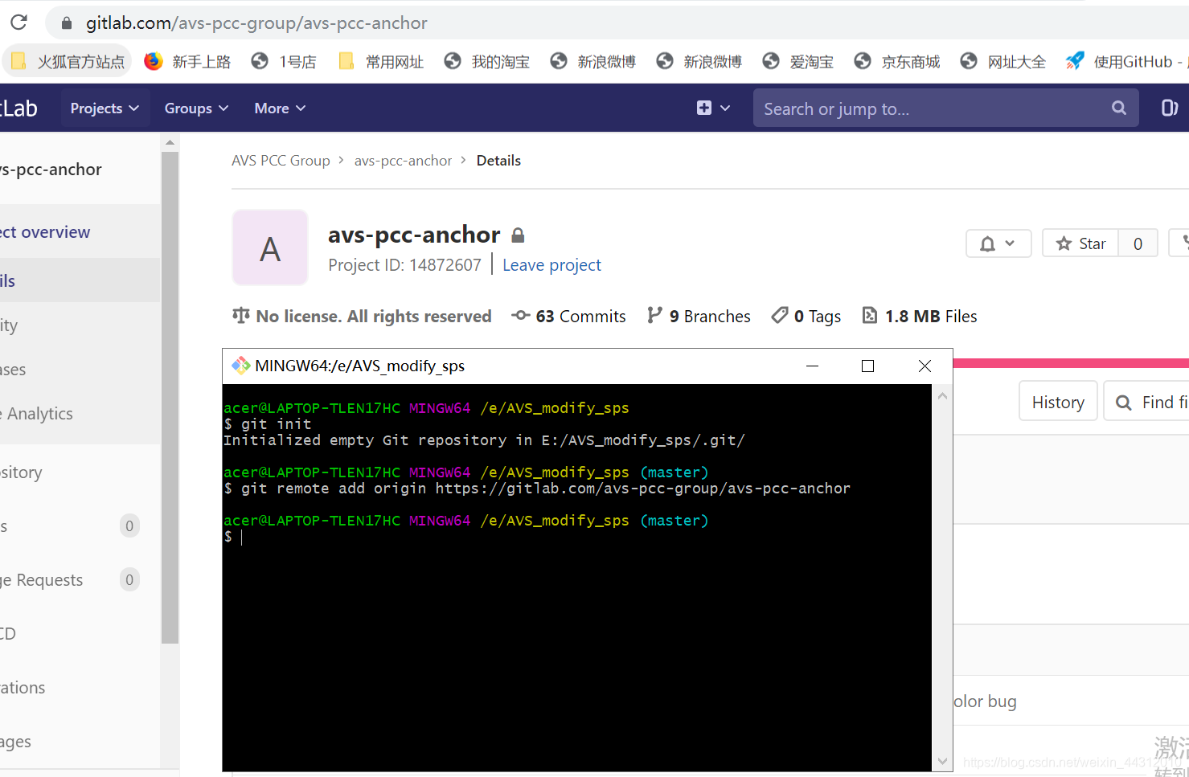View the 63 Commits list
The height and width of the screenshot is (777, 1189).
click(568, 317)
